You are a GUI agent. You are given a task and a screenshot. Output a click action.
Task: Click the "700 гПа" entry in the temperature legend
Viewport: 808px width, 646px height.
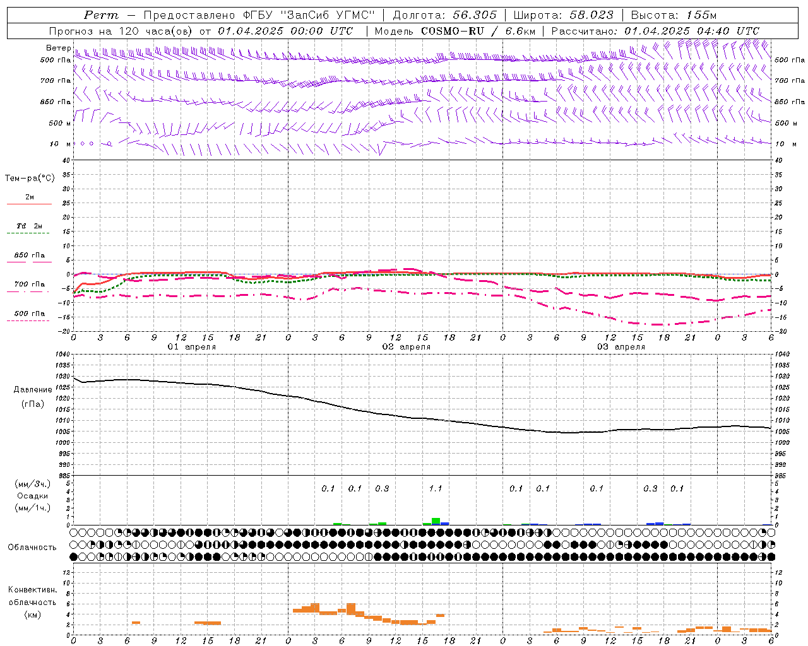30,284
